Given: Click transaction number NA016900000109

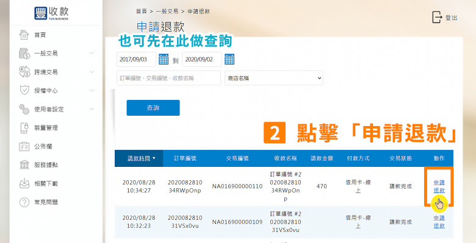Looking at the screenshot, I should (237, 222).
